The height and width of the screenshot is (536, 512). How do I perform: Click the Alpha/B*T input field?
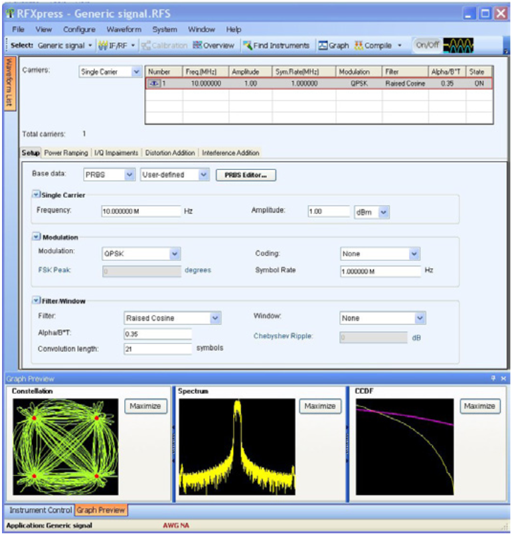coord(157,334)
